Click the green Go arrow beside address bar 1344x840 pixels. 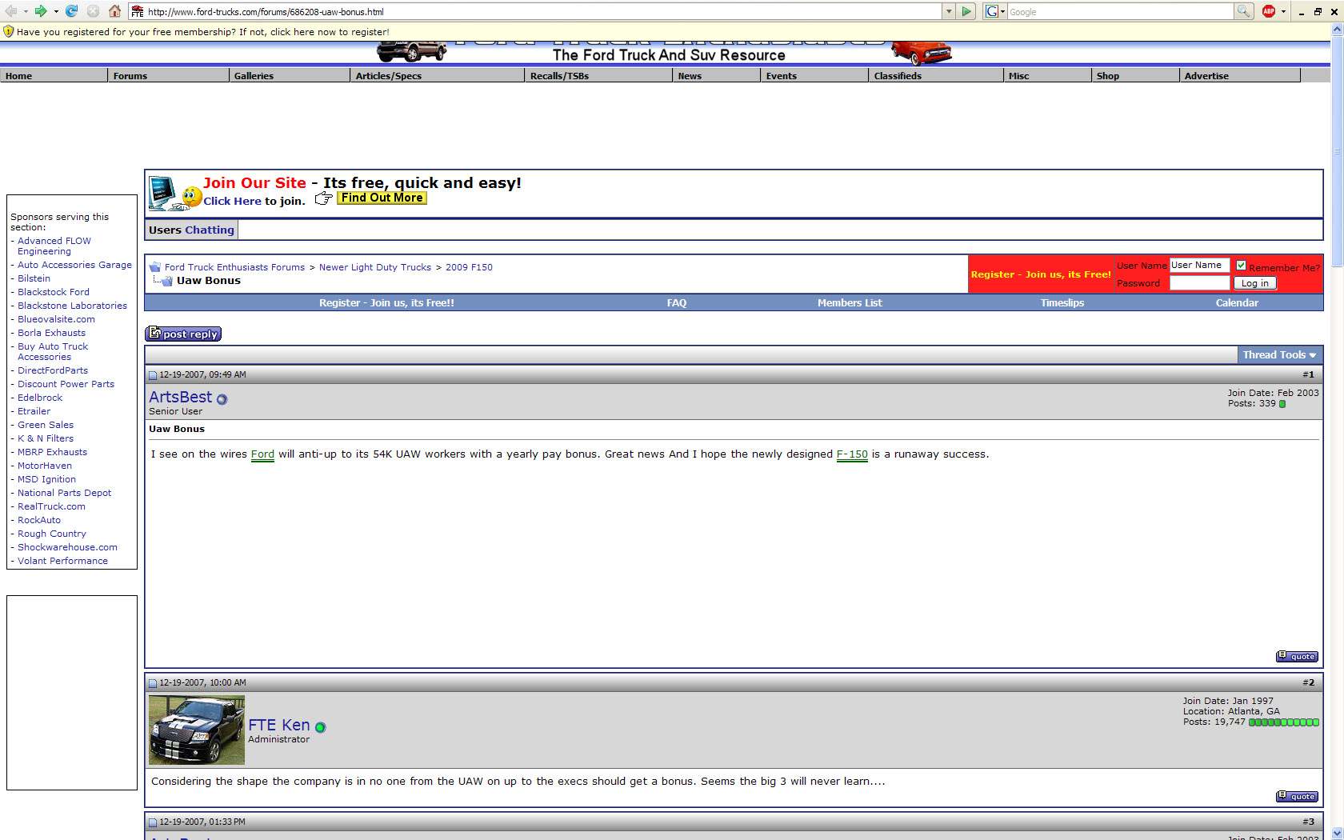(x=966, y=11)
